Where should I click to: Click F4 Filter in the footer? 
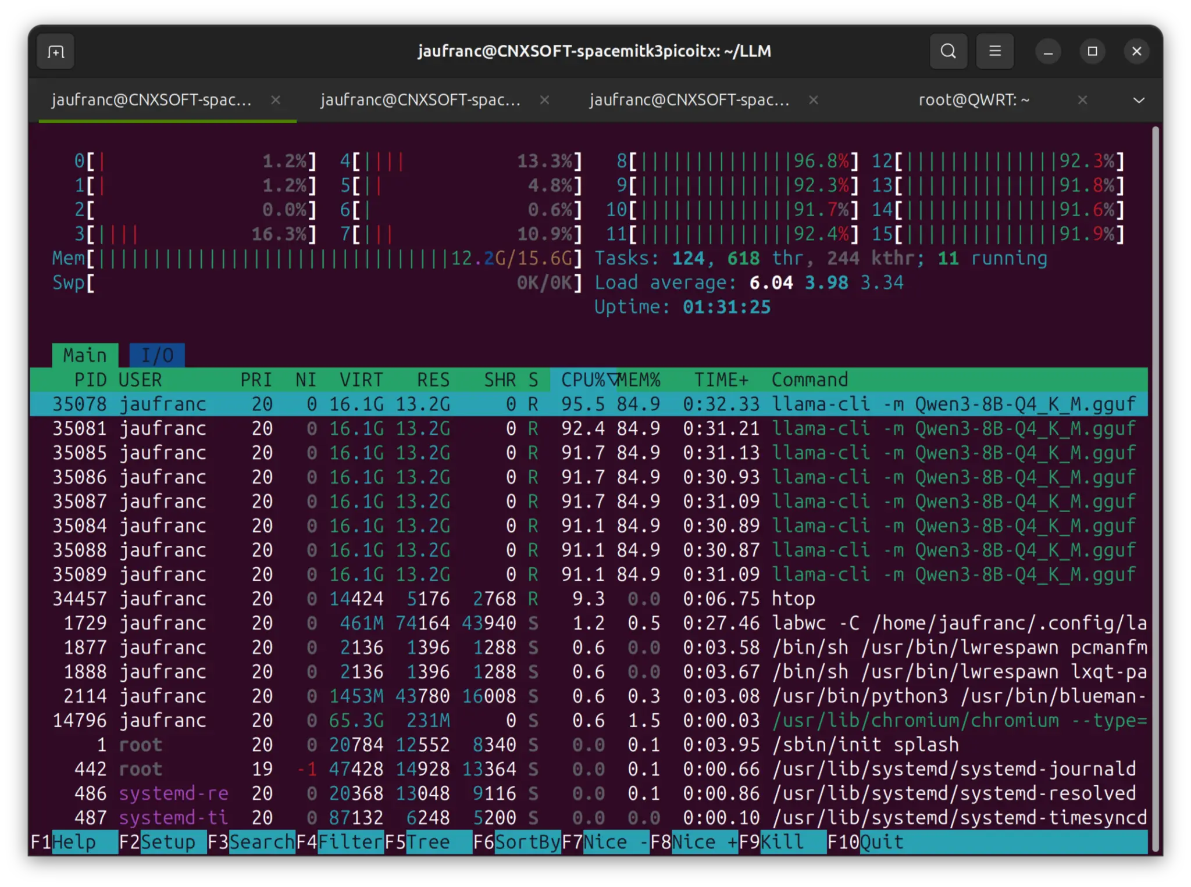pyautogui.click(x=340, y=842)
